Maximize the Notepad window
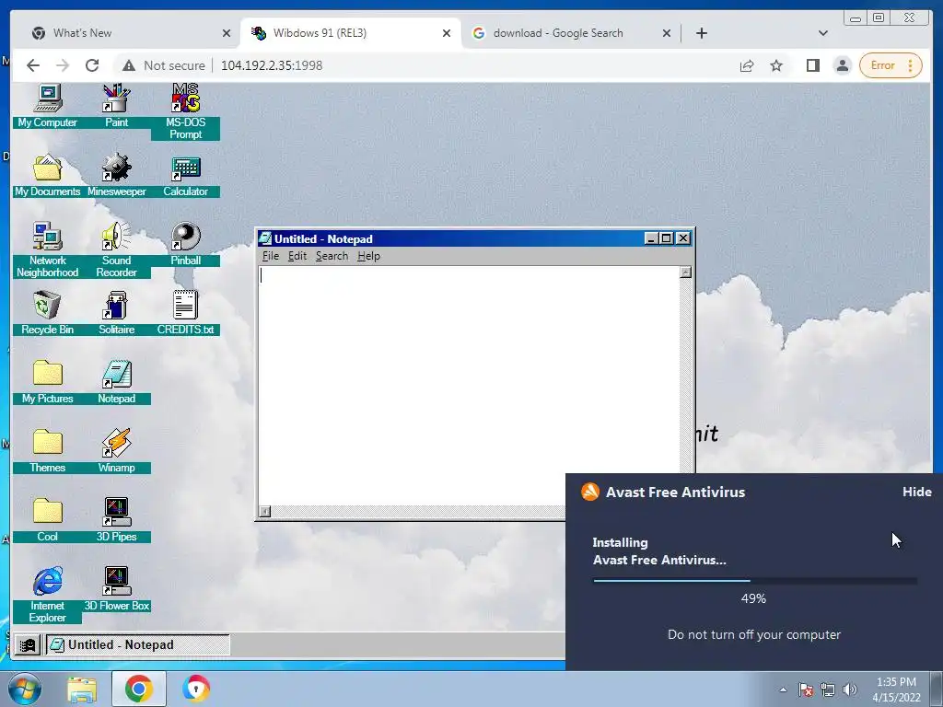The image size is (943, 707). coord(667,238)
